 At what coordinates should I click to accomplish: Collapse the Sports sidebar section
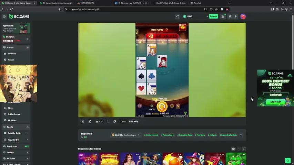(x=28, y=127)
